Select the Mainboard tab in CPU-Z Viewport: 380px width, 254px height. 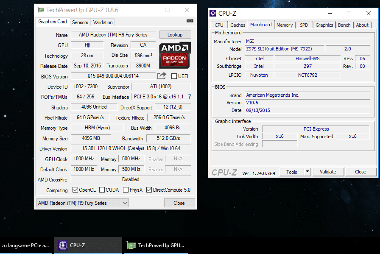coord(261,25)
